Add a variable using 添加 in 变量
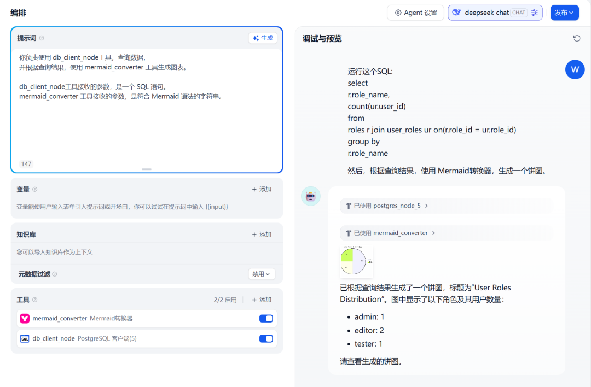The width and height of the screenshot is (591, 387). pyautogui.click(x=262, y=189)
